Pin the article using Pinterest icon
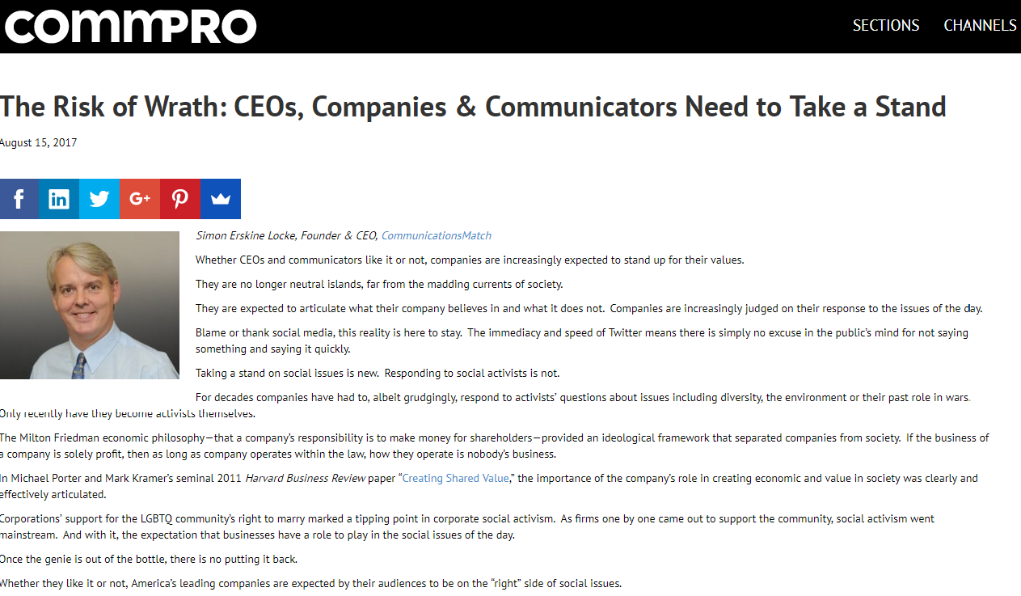Screen dimensions: 1021x596 click(180, 199)
